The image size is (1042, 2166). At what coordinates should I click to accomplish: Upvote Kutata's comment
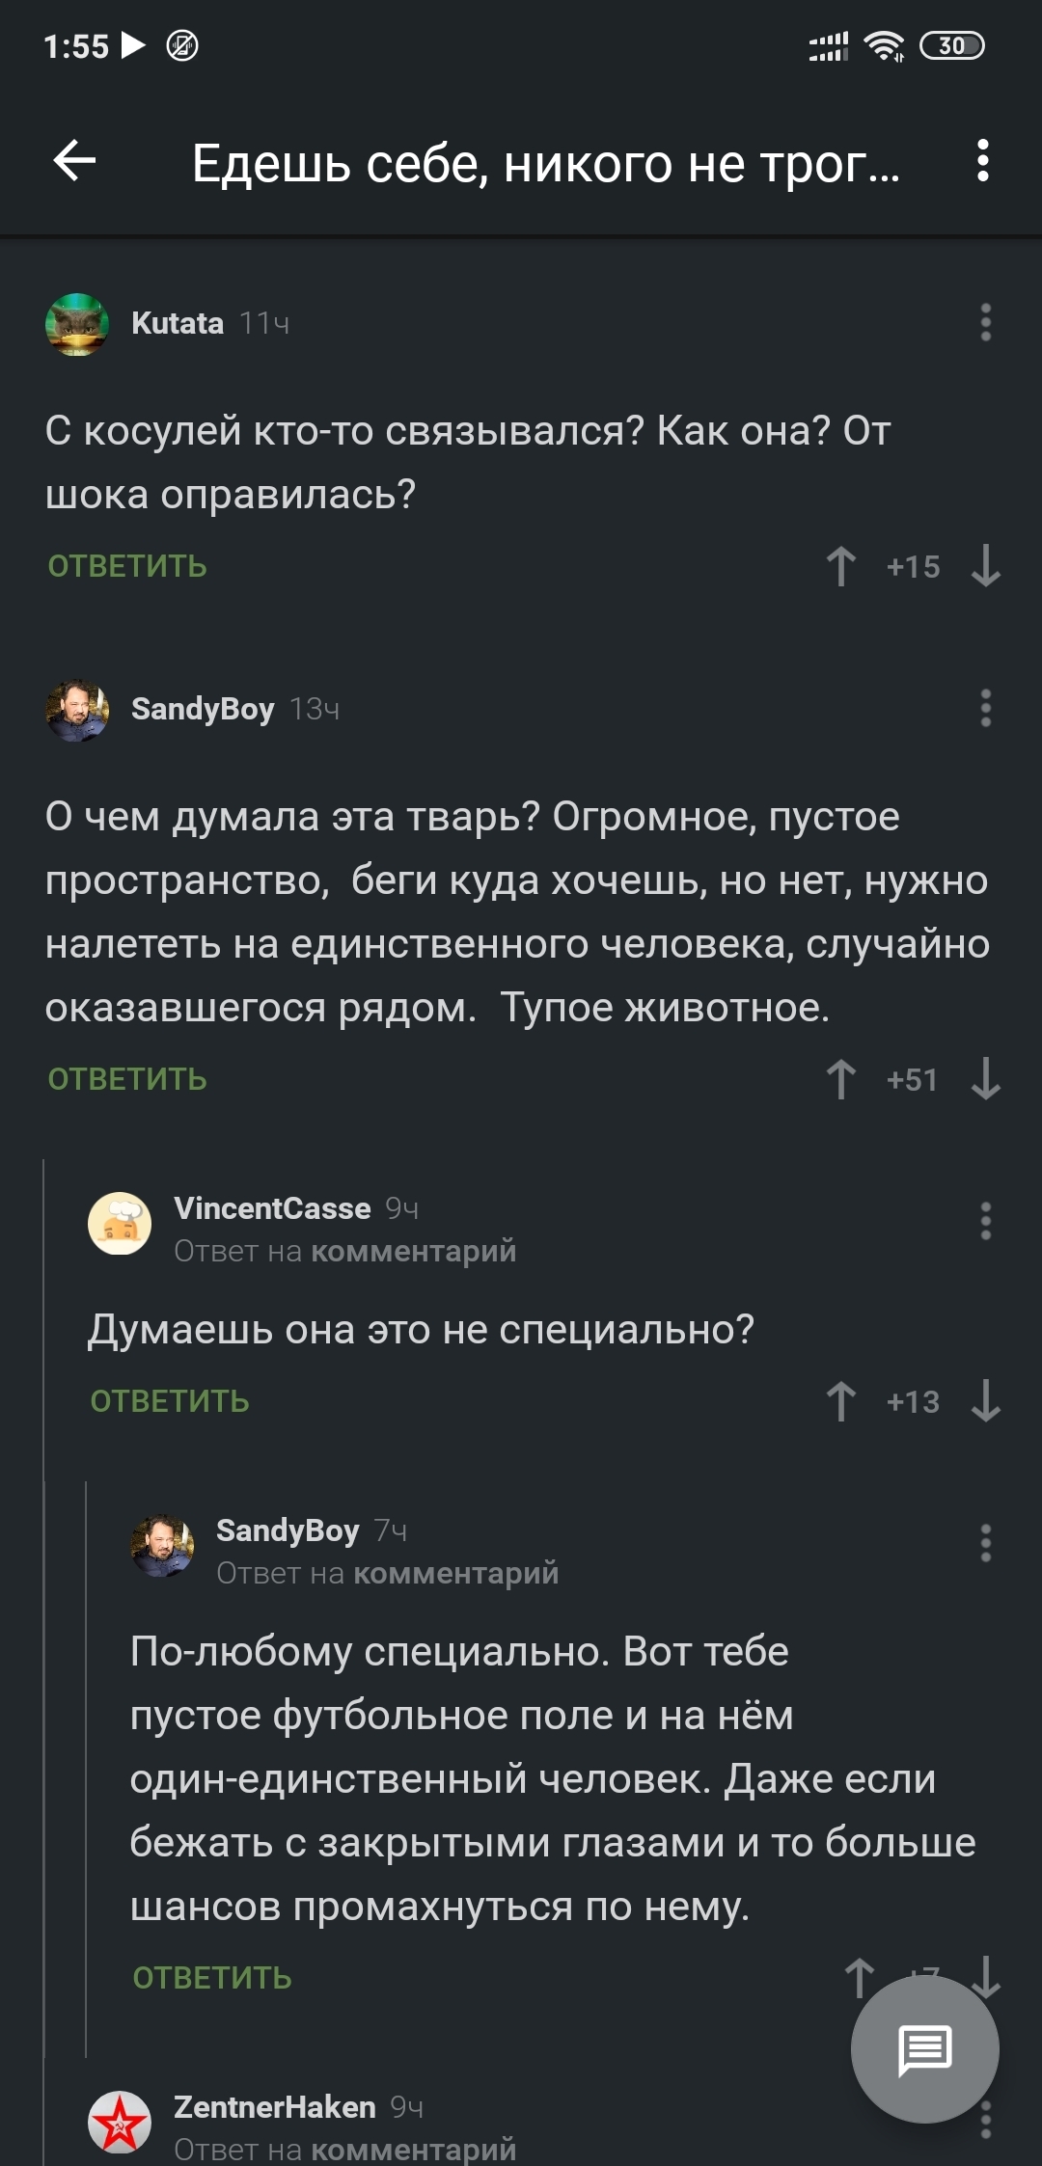pos(841,566)
